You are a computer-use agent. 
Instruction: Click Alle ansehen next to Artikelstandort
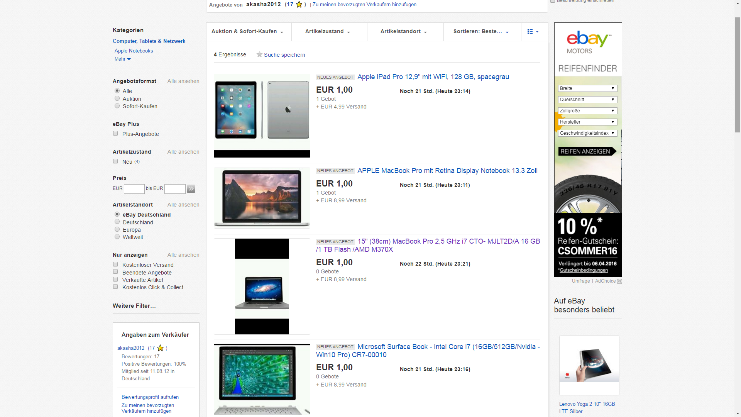pyautogui.click(x=183, y=205)
